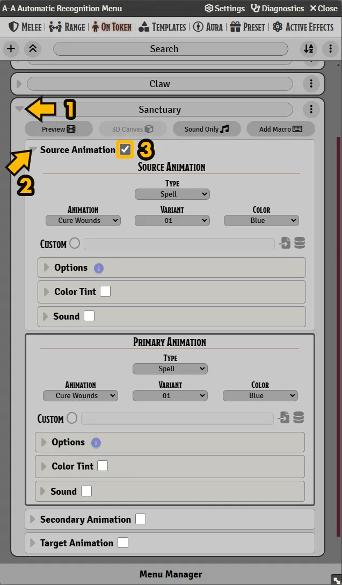Show info for Primary Animation Options
Viewport: 342px width, 585px height.
pyautogui.click(x=96, y=443)
